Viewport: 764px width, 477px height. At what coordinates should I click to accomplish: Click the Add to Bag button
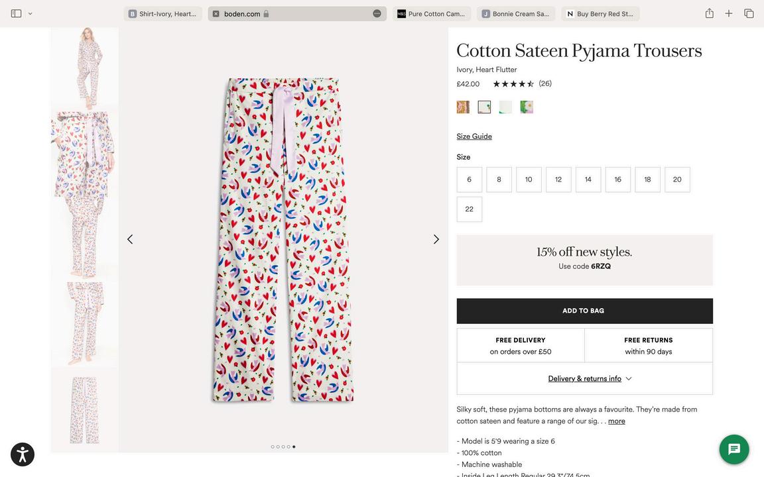click(x=584, y=311)
